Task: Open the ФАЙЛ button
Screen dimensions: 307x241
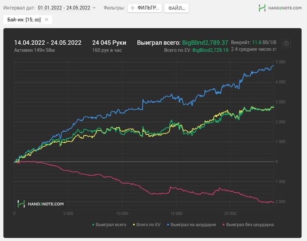Action: tap(177, 8)
